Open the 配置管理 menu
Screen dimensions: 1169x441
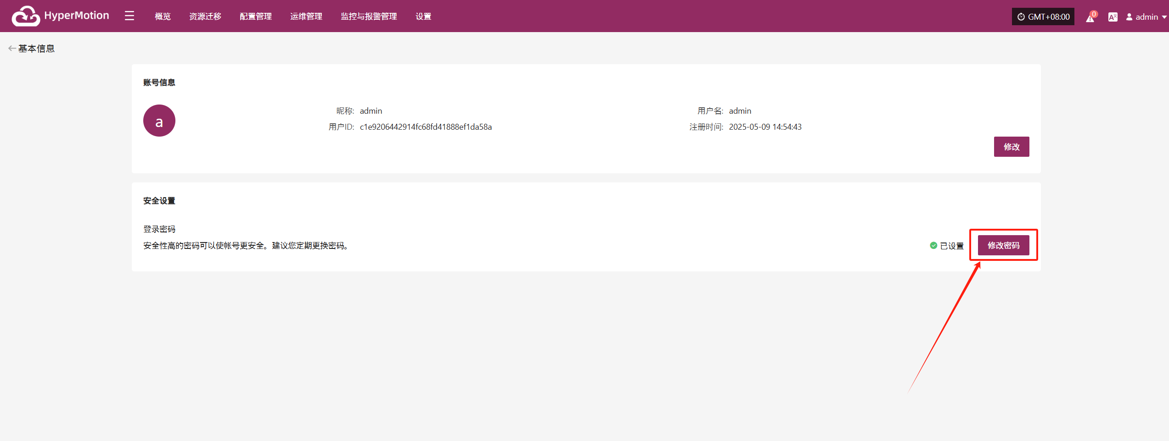256,17
